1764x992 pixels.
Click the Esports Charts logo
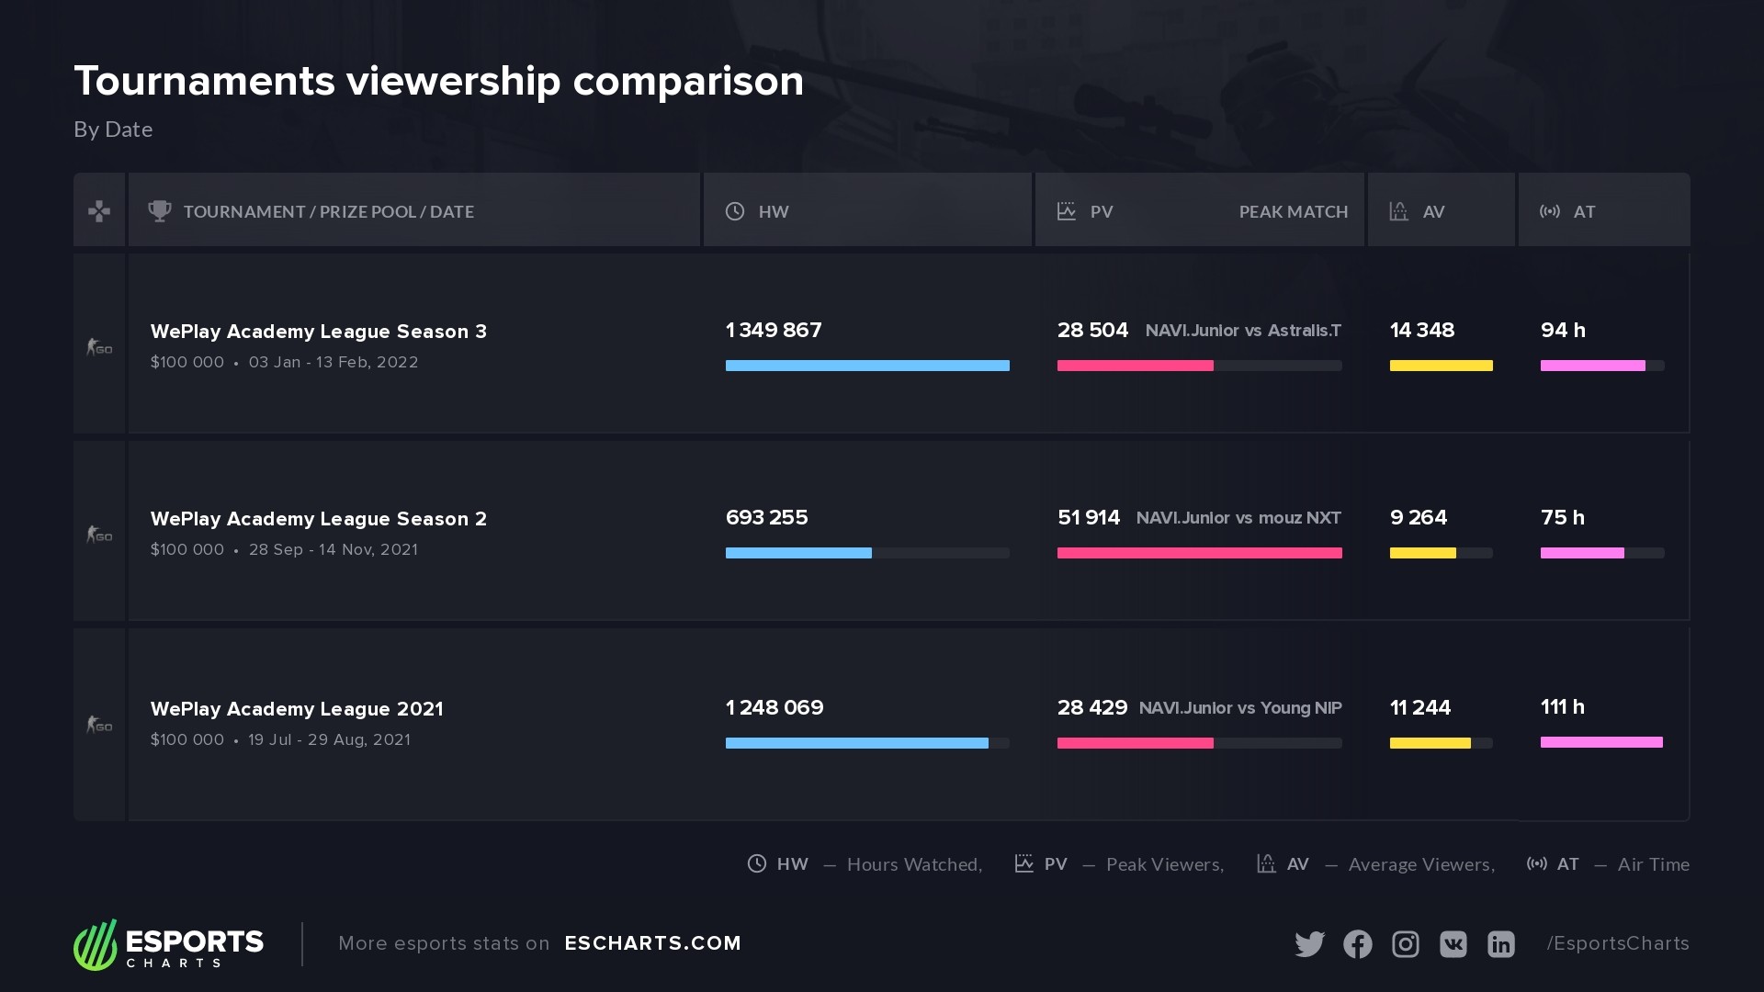click(x=169, y=944)
